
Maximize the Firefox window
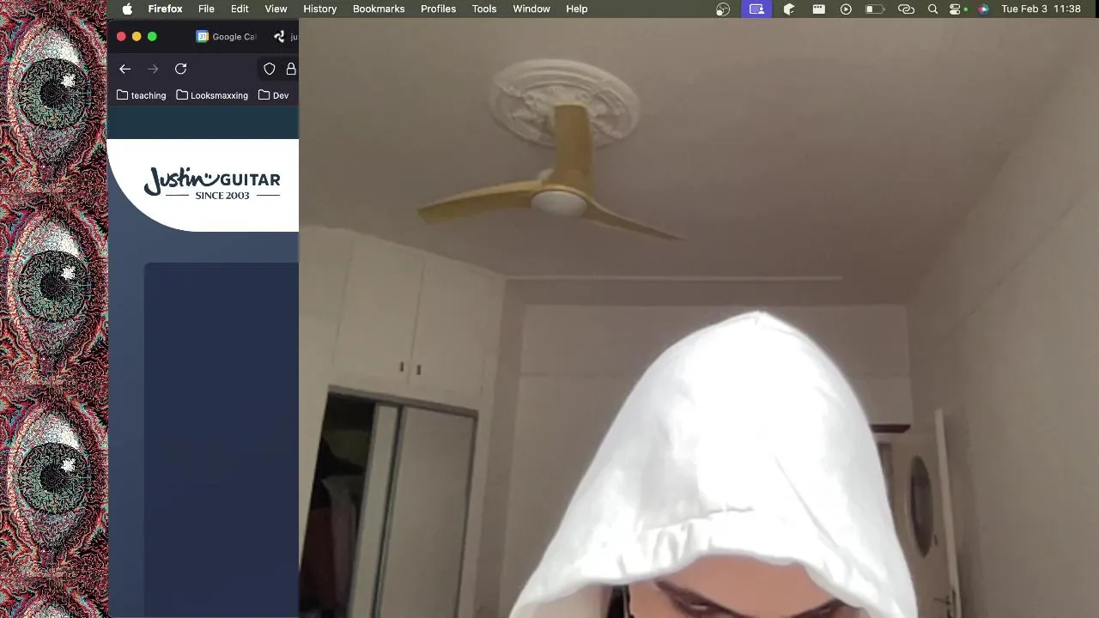(x=152, y=36)
